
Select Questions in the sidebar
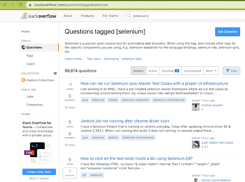[x=39, y=47]
